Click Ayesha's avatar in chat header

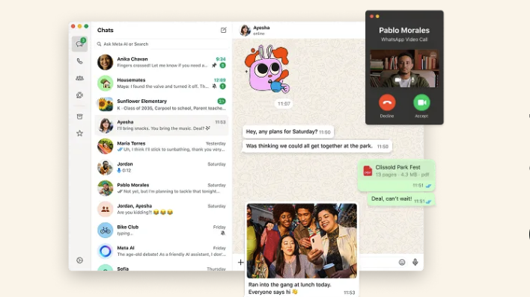[245, 31]
